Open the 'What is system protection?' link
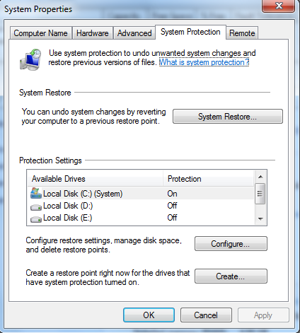The height and width of the screenshot is (333, 300). click(204, 62)
